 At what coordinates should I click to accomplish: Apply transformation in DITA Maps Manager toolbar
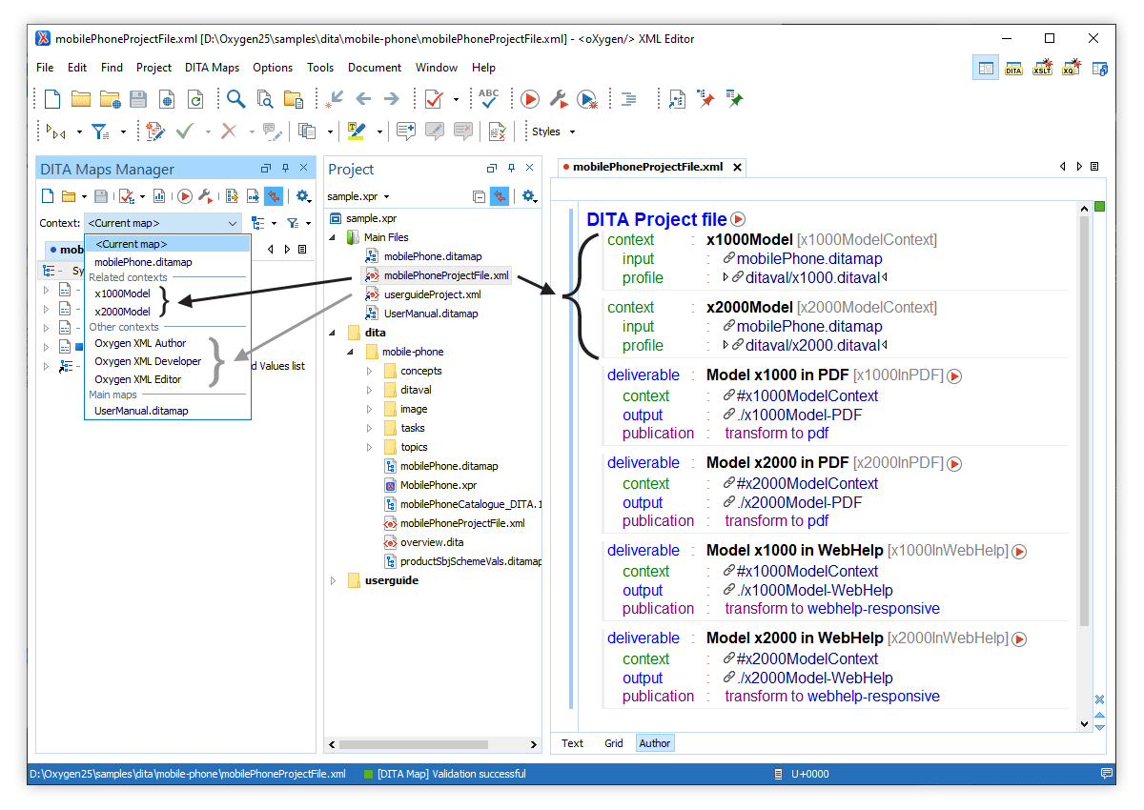pos(185,196)
